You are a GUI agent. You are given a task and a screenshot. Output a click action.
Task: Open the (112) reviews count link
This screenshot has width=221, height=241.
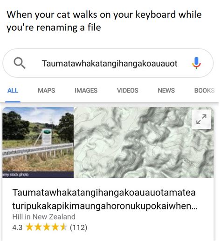click(78, 228)
